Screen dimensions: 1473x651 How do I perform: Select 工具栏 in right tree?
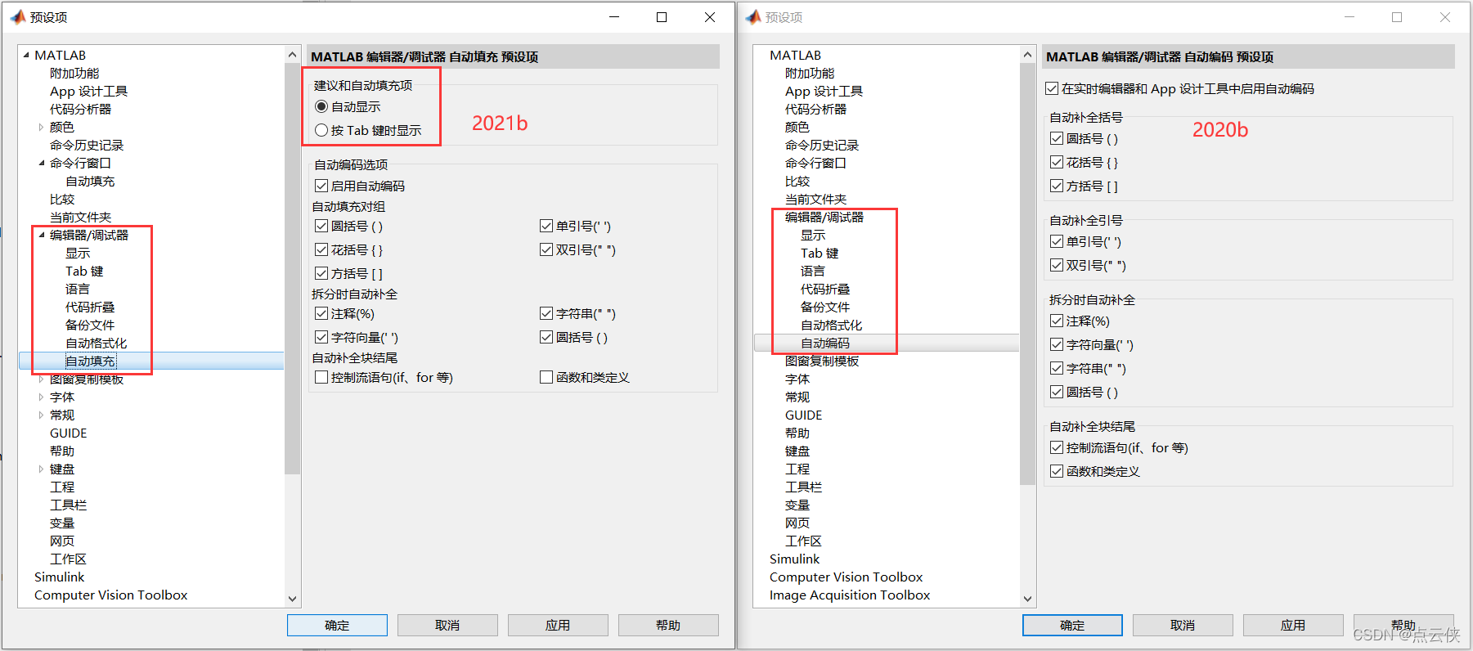[x=803, y=487]
